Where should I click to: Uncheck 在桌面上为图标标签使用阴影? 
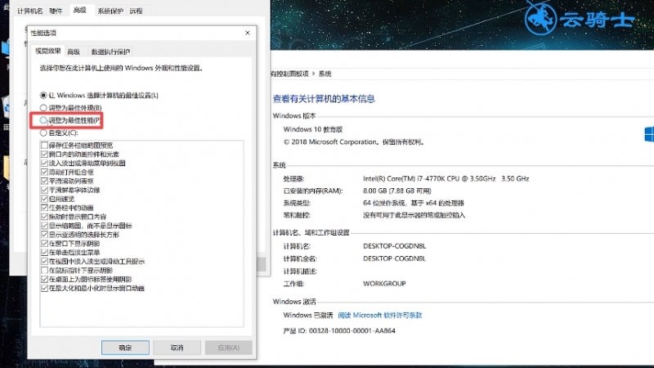45,279
